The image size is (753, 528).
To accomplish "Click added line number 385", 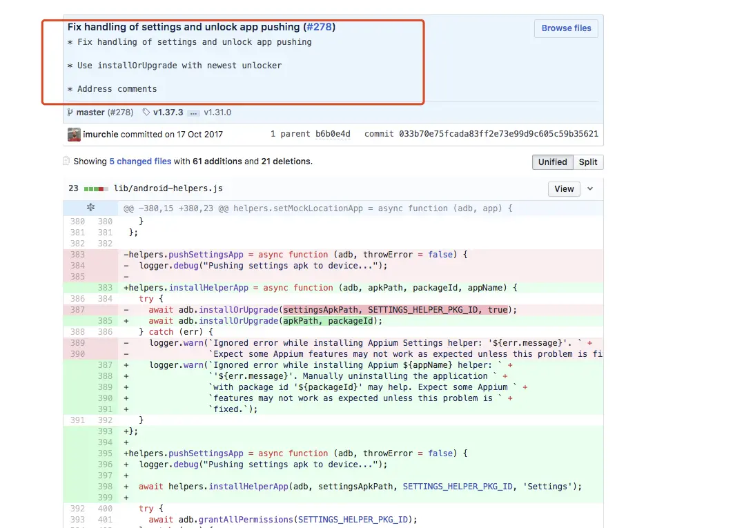I will [x=105, y=321].
